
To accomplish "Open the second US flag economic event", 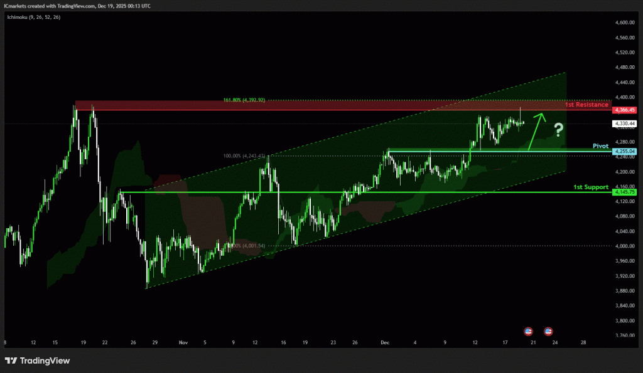I will pos(548,330).
